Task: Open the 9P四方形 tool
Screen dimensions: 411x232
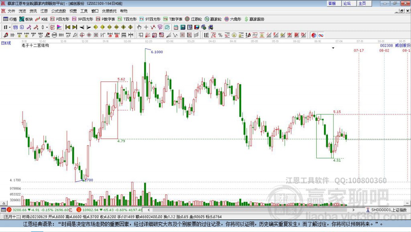Action: click(x=82, y=19)
